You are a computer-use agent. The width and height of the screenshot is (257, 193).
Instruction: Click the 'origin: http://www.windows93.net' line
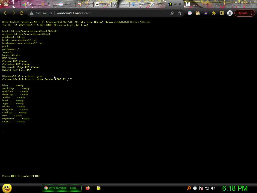click(x=26, y=34)
